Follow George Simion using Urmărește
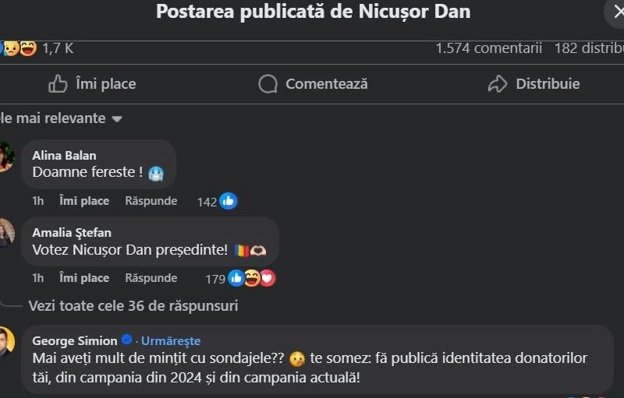Screen dimensions: 624x398 coord(171,341)
